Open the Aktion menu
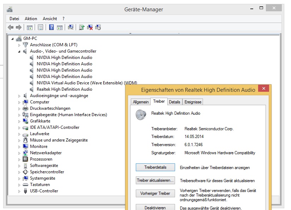Screen dimensions: 291x210 31,19
